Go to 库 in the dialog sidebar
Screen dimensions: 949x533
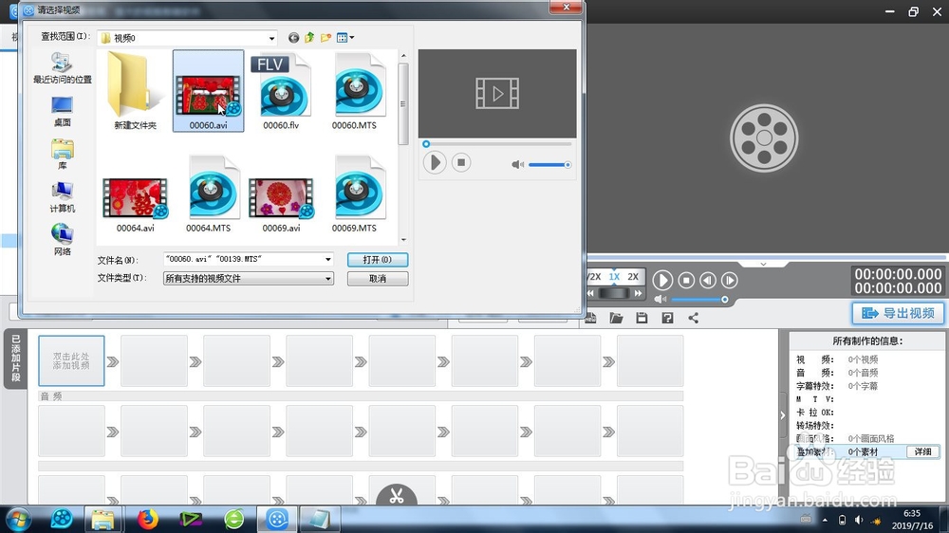click(63, 154)
